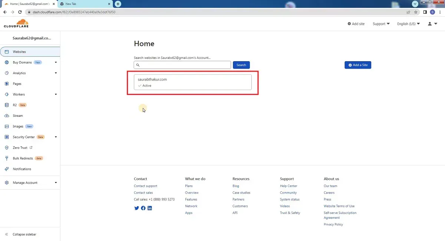
Task: Open the Chrome tab search arrow
Action: pos(415,4)
